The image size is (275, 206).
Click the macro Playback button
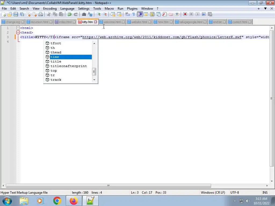[197, 14]
